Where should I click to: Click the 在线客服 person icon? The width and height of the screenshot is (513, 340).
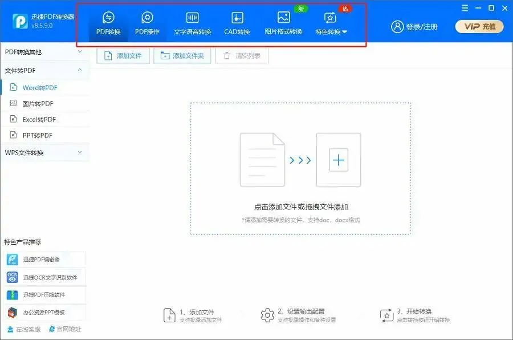10,329
